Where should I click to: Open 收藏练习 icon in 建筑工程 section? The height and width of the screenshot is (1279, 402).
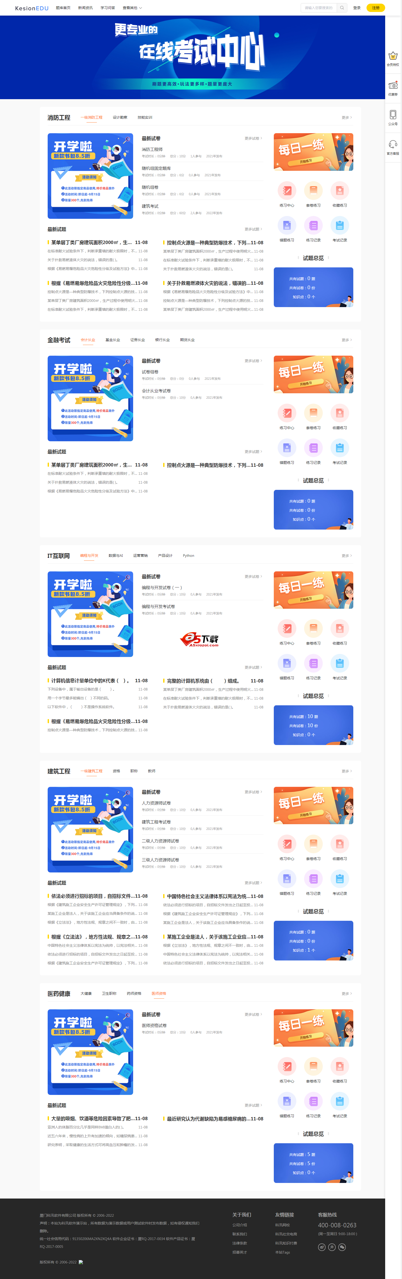point(340,844)
